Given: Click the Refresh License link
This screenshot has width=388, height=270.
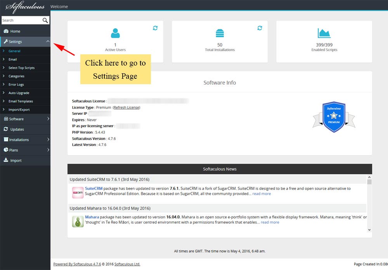Looking at the screenshot, I should (126, 107).
